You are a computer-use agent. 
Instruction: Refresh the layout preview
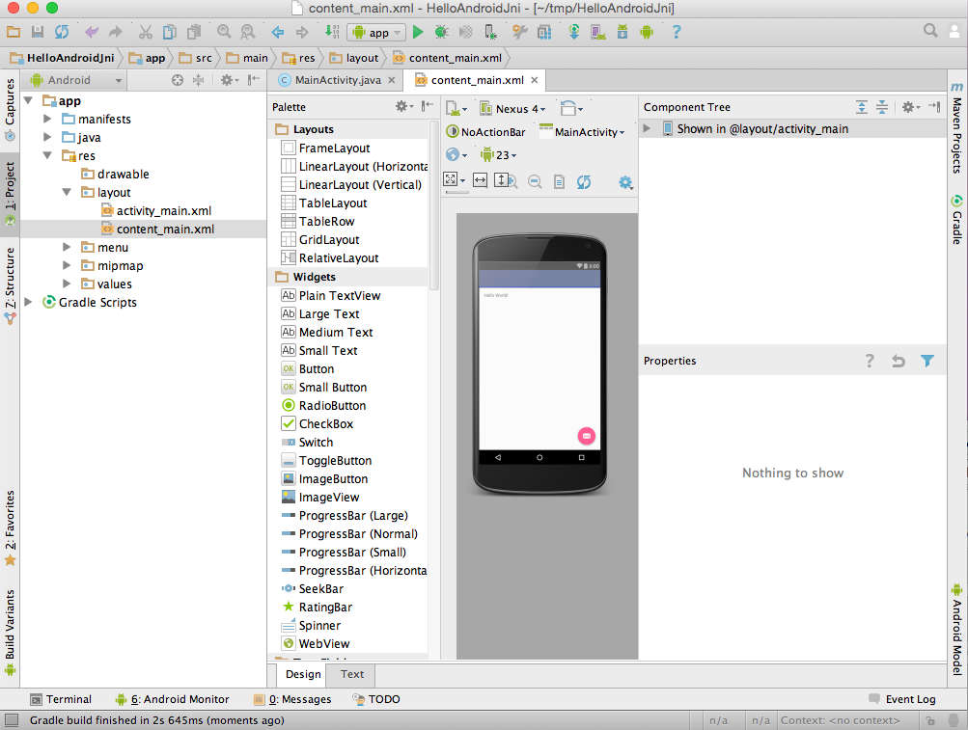tap(583, 181)
